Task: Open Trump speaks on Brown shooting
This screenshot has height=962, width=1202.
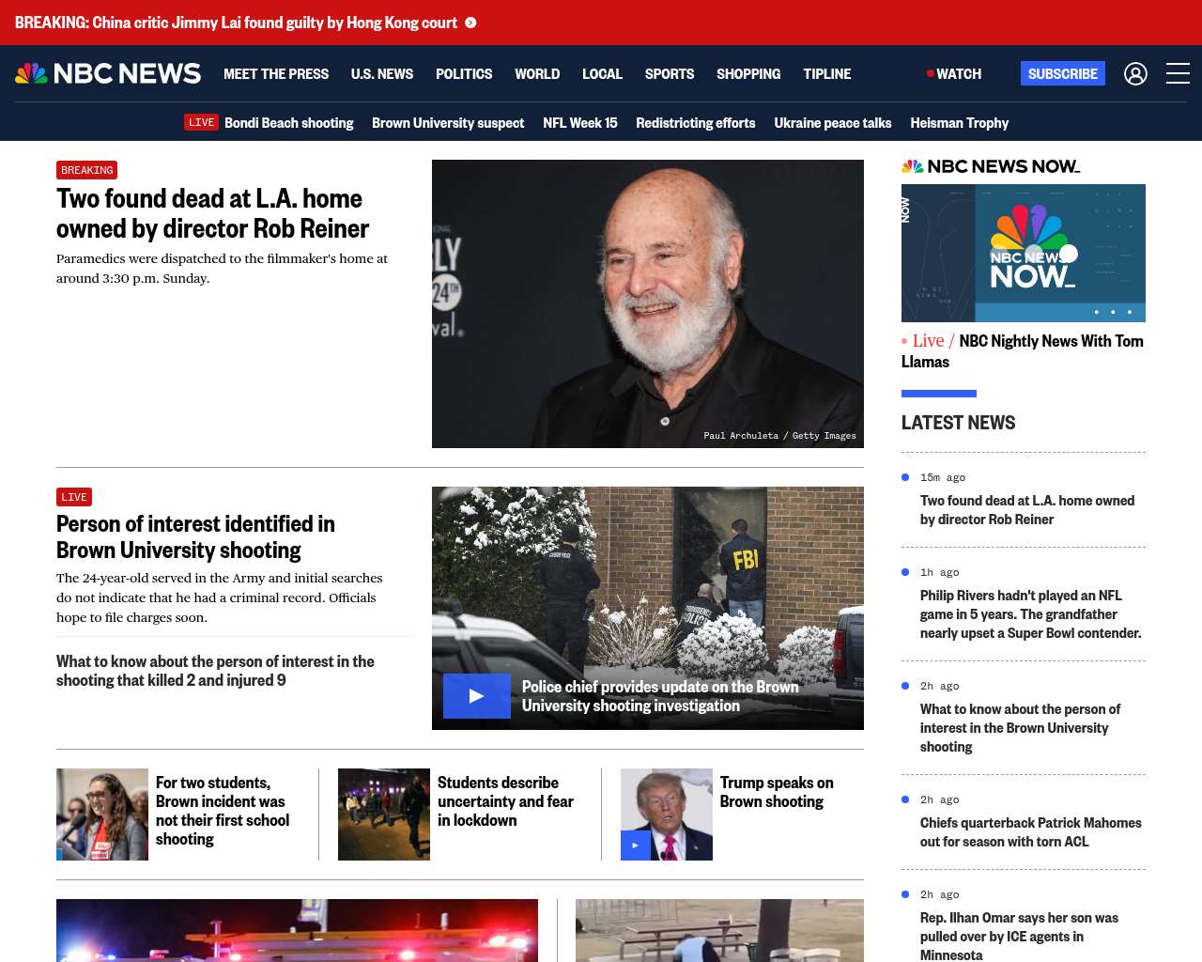Action: point(777,792)
